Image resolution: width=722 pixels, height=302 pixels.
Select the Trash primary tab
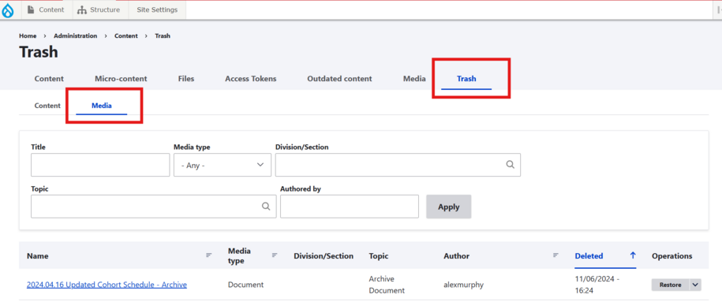(x=466, y=79)
